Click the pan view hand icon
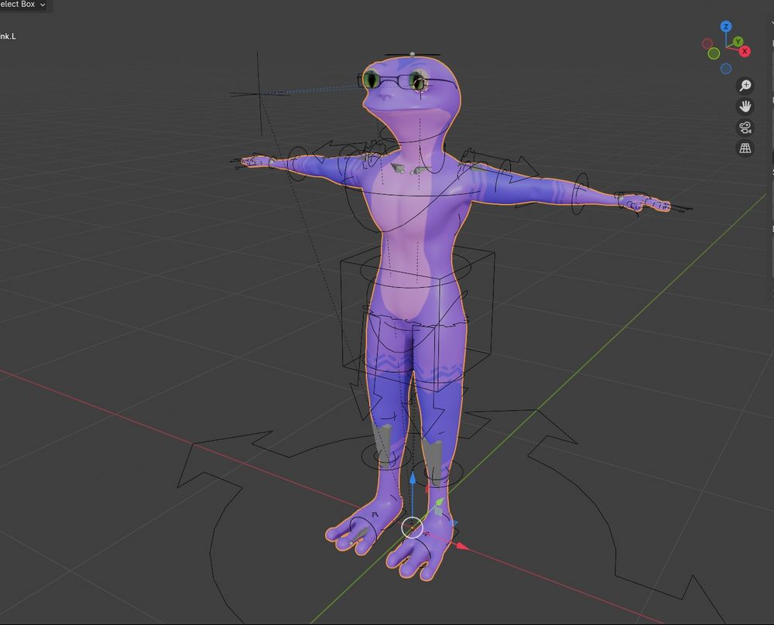The height and width of the screenshot is (625, 774). [x=745, y=106]
